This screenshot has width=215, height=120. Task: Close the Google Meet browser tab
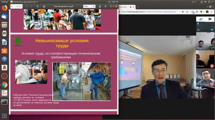tap(133, 7)
